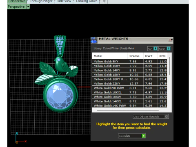
Task: Click the Perspective viewport title label
Action: (16, 7)
